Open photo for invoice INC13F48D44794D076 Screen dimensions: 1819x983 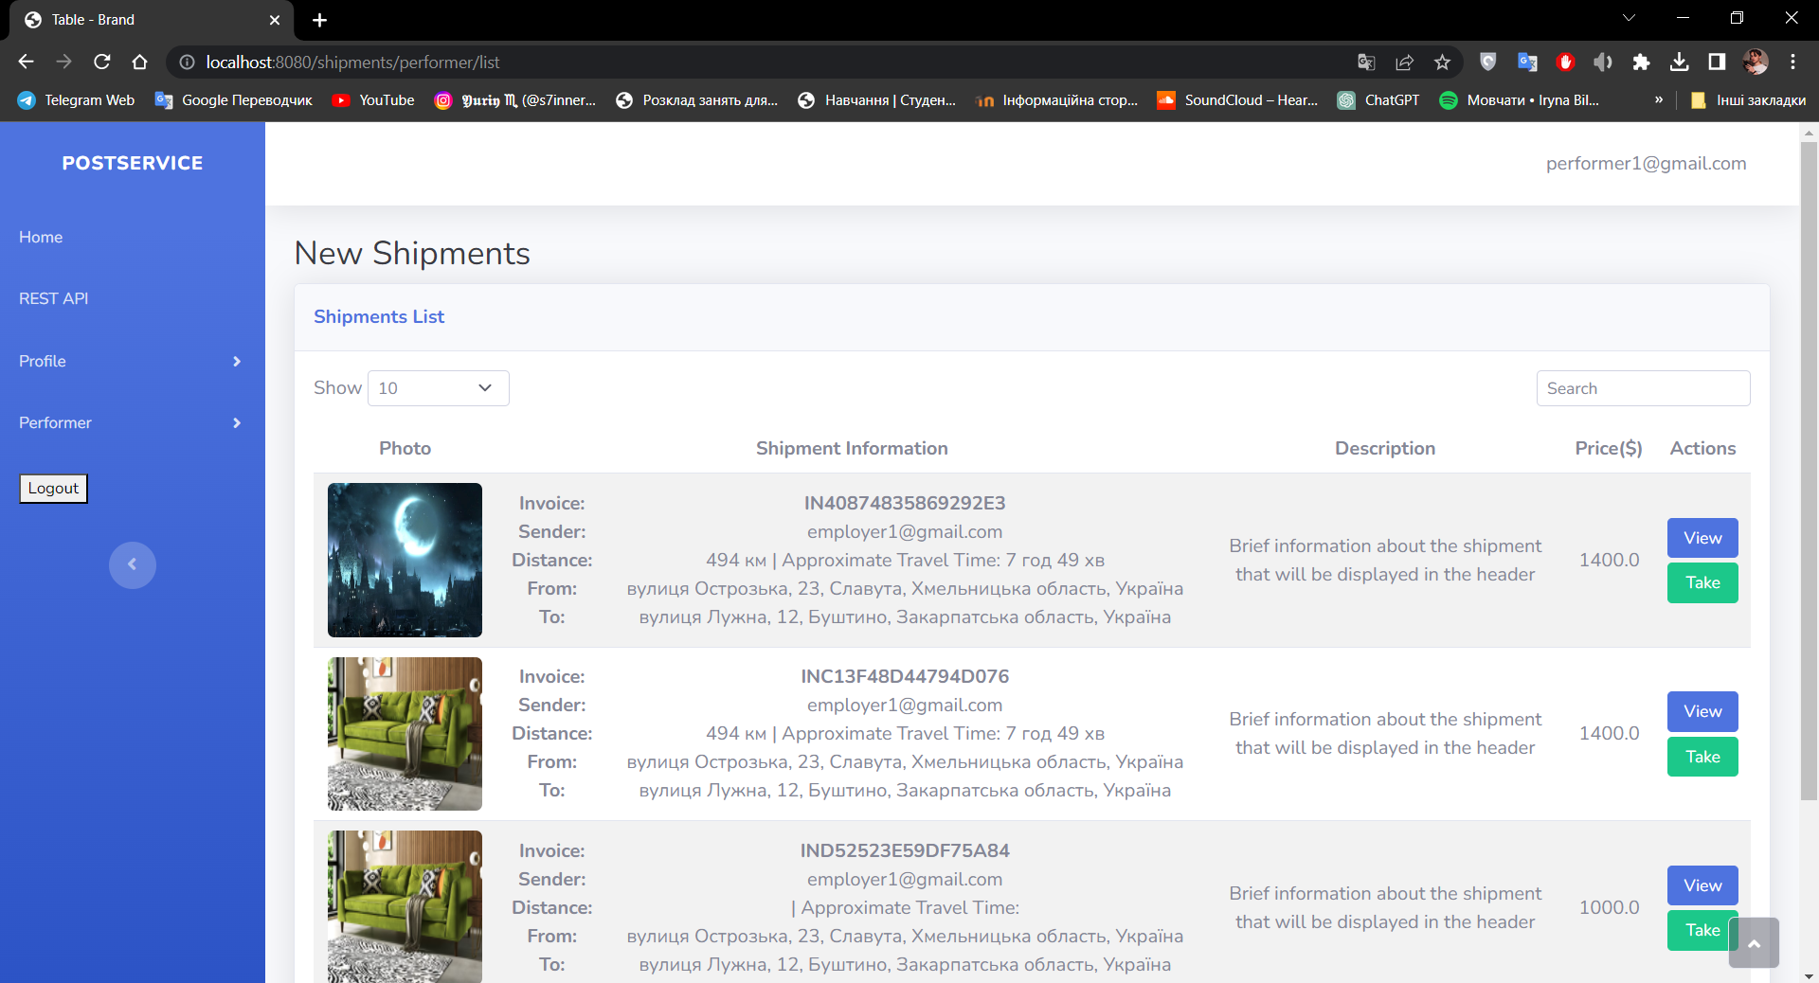coord(405,734)
